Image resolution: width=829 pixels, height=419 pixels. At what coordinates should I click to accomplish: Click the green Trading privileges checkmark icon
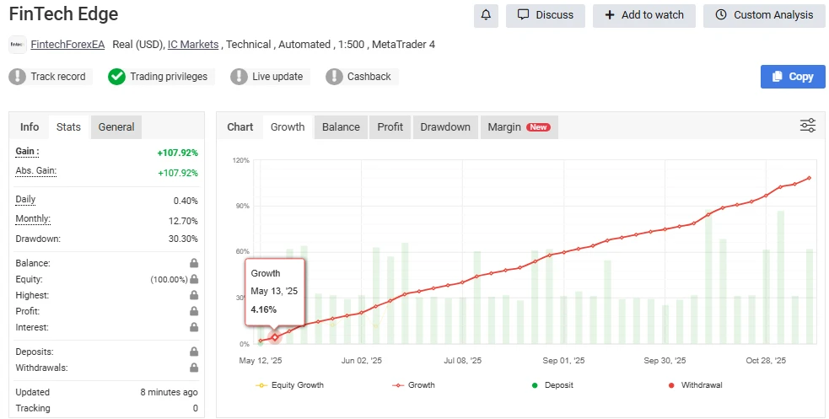(x=116, y=77)
